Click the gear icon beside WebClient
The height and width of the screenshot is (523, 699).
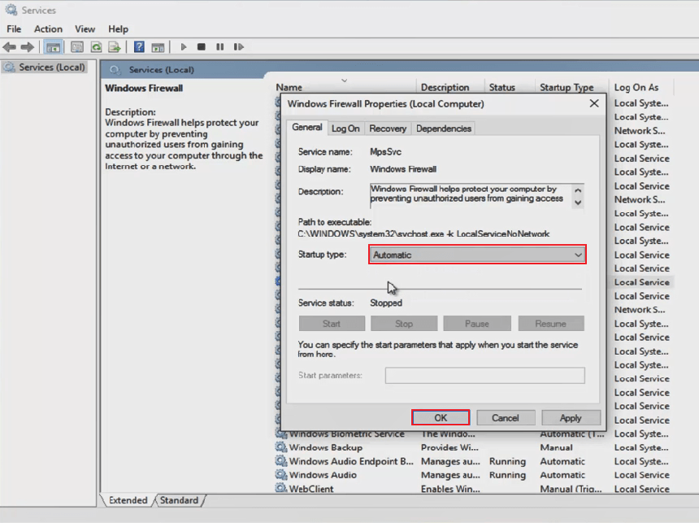[x=281, y=488]
